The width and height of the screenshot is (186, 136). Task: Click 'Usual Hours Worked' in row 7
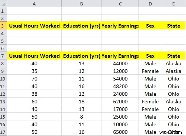click(34, 56)
